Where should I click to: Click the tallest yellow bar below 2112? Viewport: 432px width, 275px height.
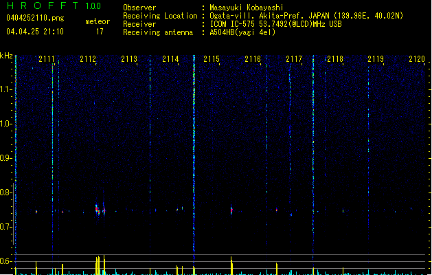tap(104, 265)
